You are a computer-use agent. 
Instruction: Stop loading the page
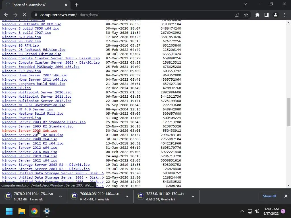[x=24, y=15]
